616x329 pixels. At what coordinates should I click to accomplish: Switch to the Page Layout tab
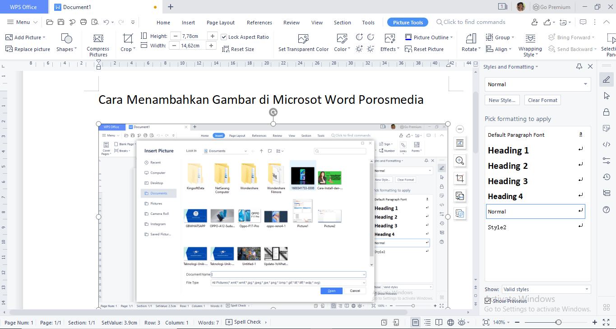tap(221, 23)
